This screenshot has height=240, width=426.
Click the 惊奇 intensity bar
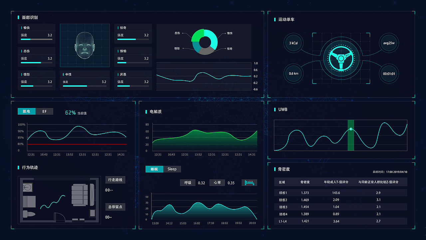pos(133,39)
